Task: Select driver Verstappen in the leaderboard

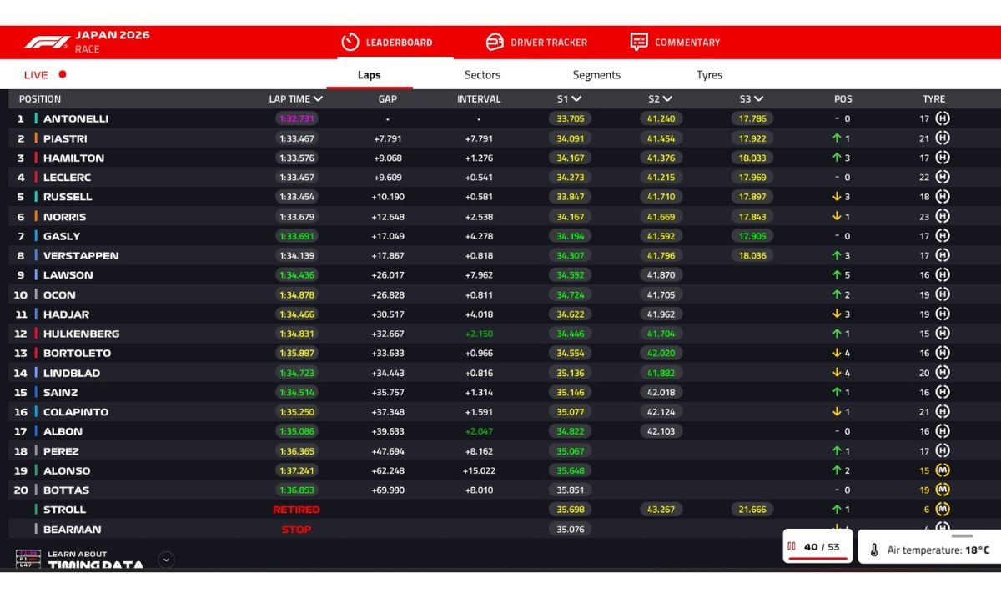Action: 81,255
